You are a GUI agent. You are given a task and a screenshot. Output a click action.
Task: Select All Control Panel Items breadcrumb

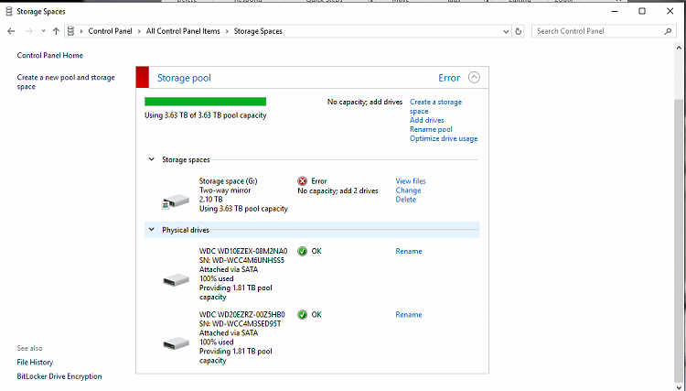(183, 31)
